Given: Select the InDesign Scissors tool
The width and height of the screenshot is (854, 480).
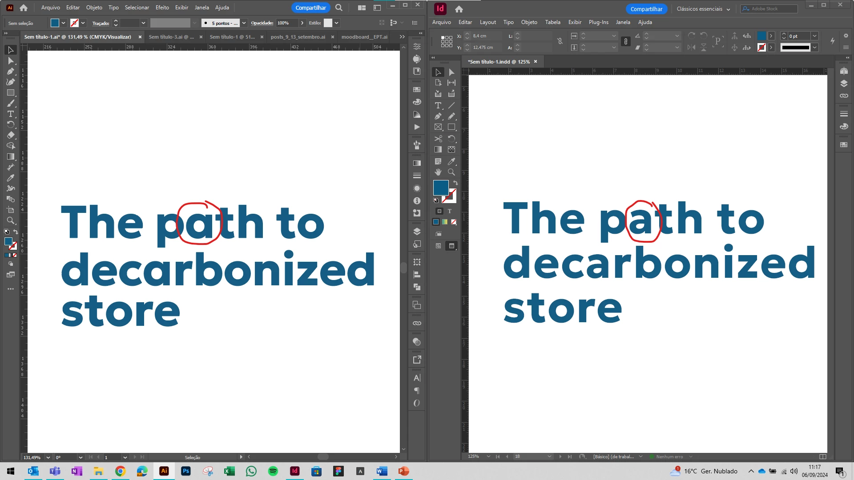Looking at the screenshot, I should (438, 139).
